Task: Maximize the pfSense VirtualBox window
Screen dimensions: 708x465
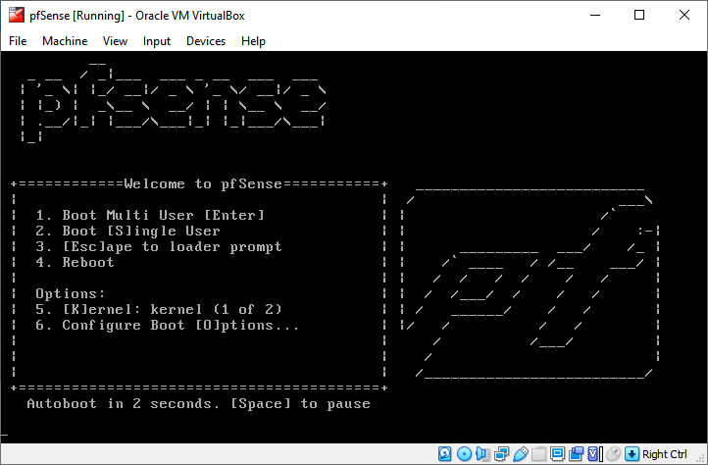Action: click(639, 15)
